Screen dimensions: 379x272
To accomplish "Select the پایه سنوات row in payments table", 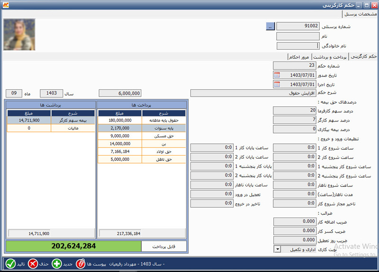I will pos(142,128).
